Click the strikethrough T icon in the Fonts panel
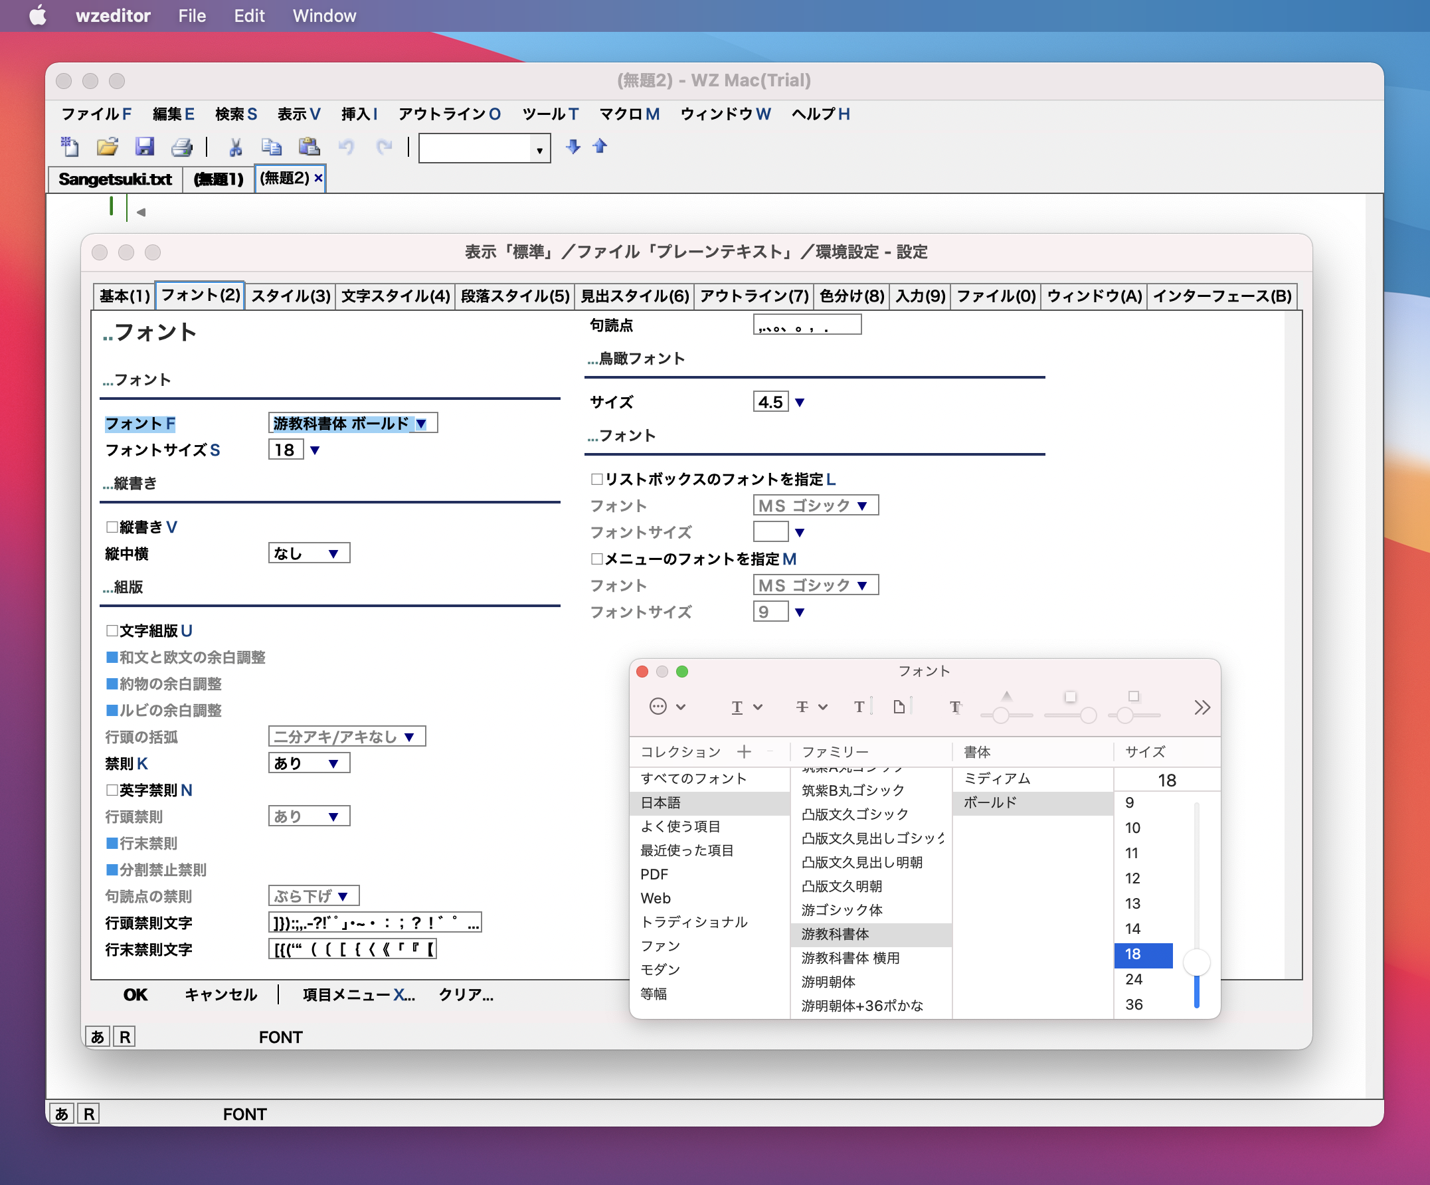Viewport: 1430px width, 1185px height. click(803, 707)
